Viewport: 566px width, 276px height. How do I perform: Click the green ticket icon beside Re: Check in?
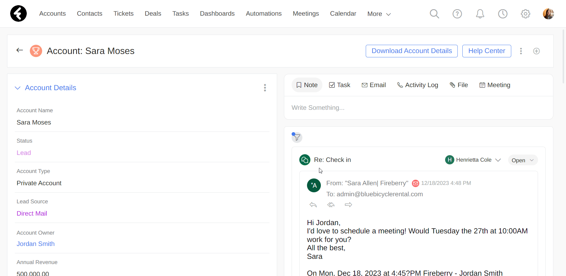[x=305, y=160]
